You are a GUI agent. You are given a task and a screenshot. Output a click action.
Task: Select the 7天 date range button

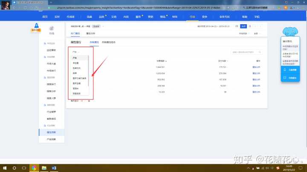point(237,26)
